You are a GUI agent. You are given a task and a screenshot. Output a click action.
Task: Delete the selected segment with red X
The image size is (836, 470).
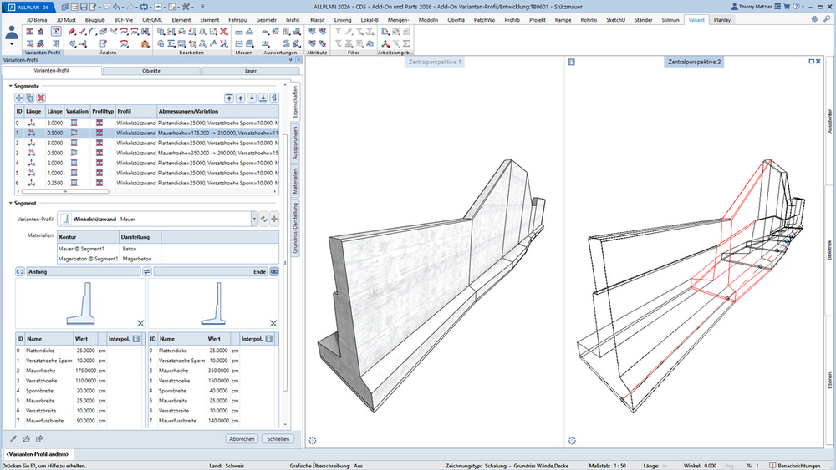(x=40, y=98)
